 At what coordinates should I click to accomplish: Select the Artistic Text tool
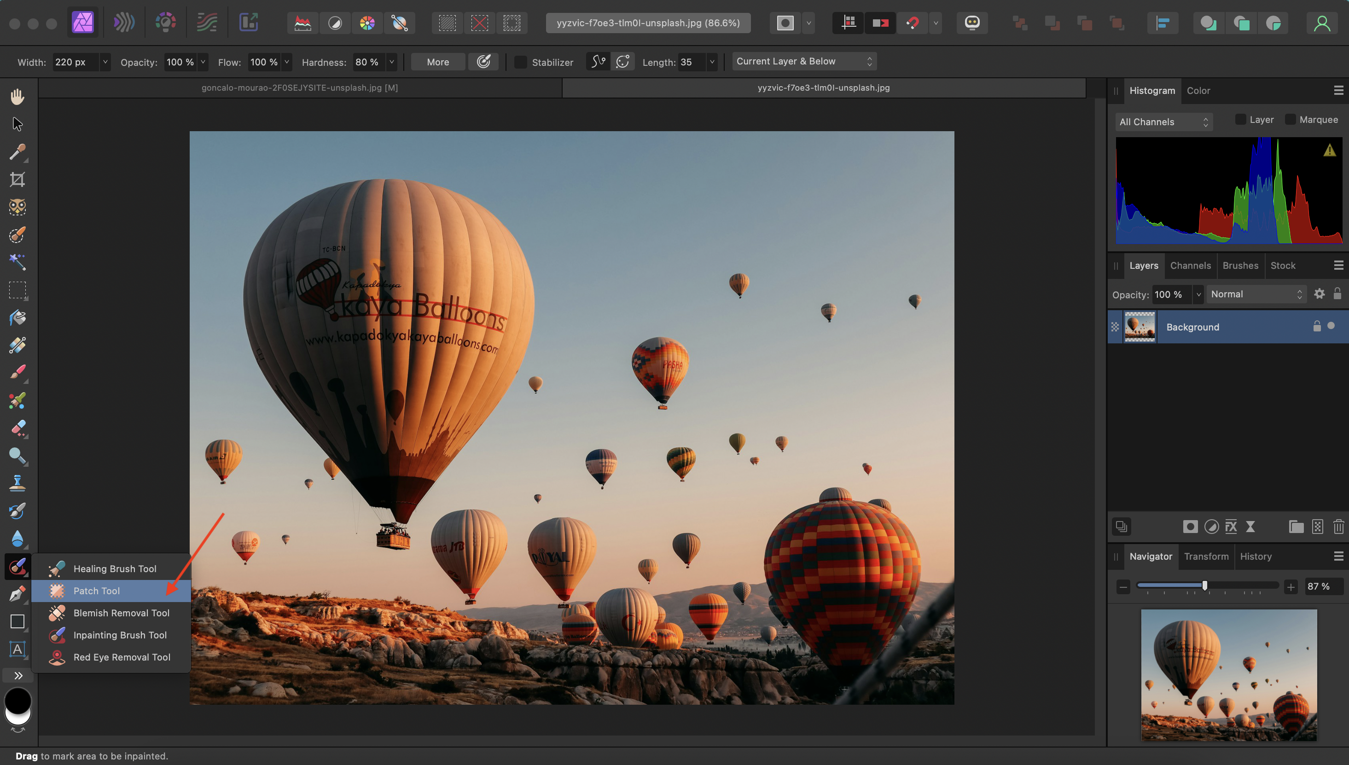coord(17,649)
